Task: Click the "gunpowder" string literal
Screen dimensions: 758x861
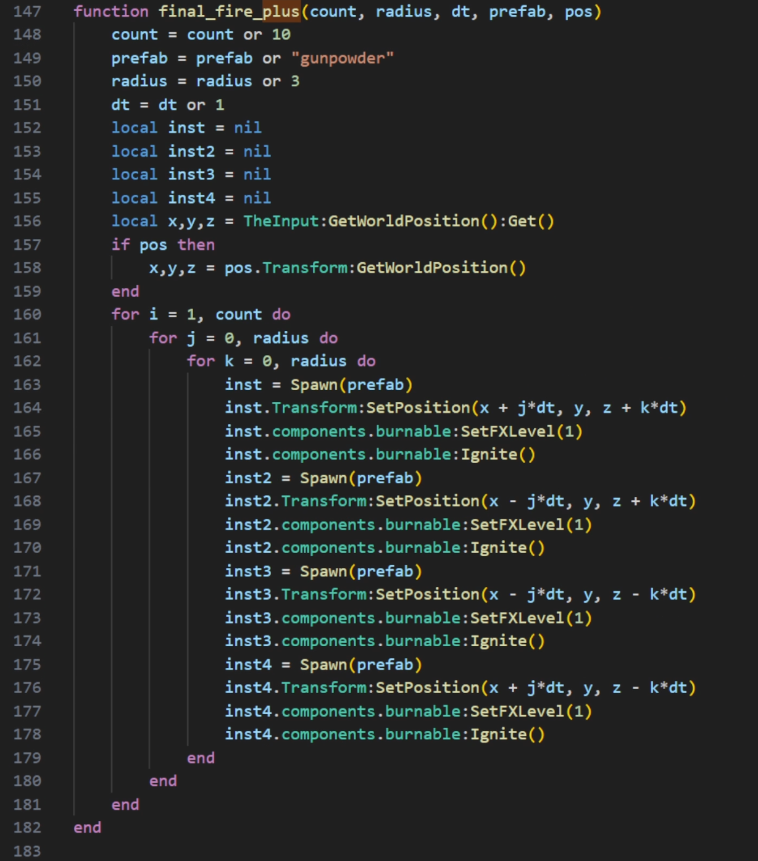Action: pyautogui.click(x=343, y=59)
